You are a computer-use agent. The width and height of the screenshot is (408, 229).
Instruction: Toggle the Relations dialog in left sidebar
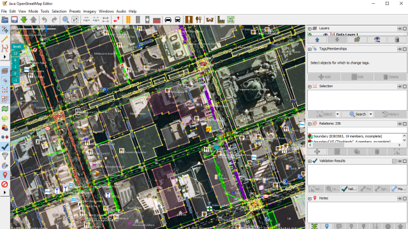click(5, 99)
